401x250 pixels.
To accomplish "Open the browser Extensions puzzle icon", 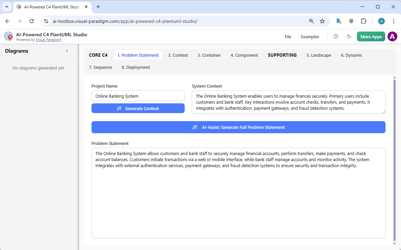I will click(x=364, y=21).
